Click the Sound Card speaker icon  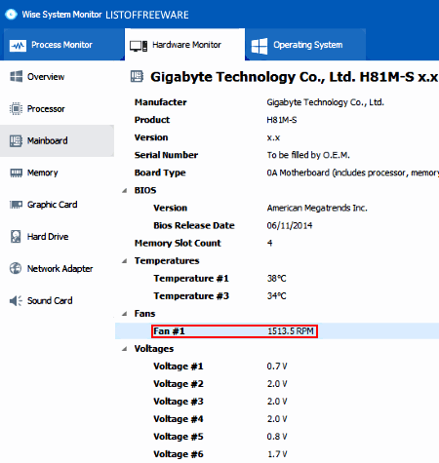16,301
